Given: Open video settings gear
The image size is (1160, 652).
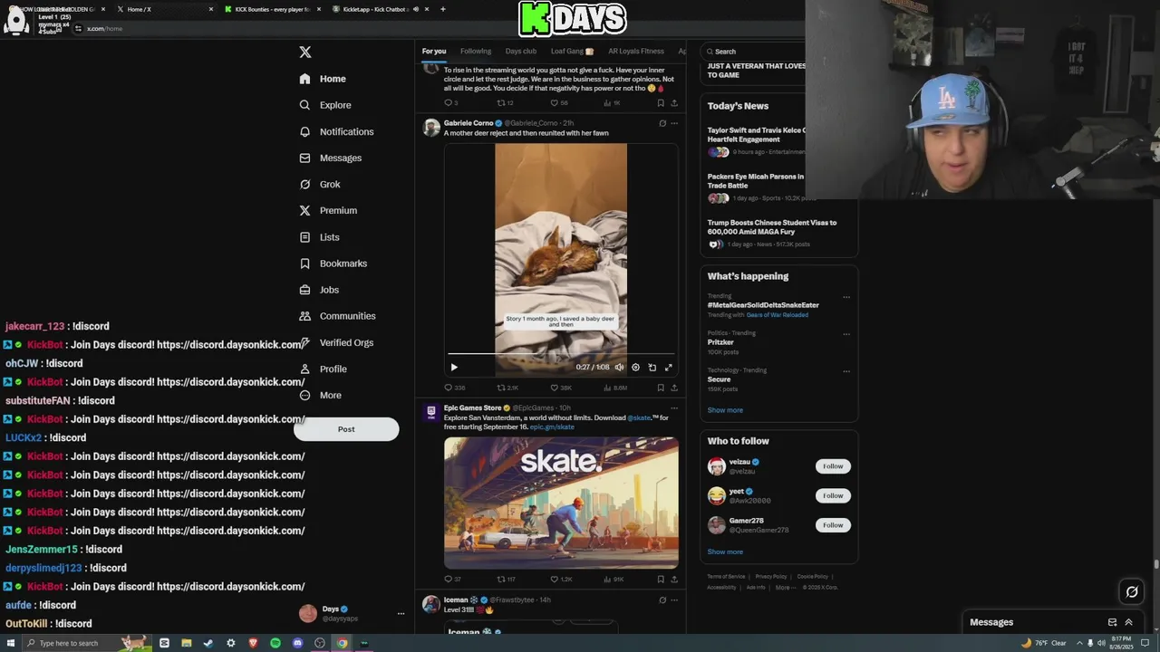Looking at the screenshot, I should [x=635, y=367].
